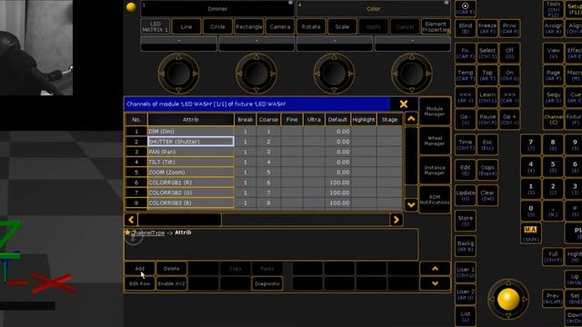Select the DIM (Dim) attribute cell
The image size is (582, 327).
tap(191, 131)
